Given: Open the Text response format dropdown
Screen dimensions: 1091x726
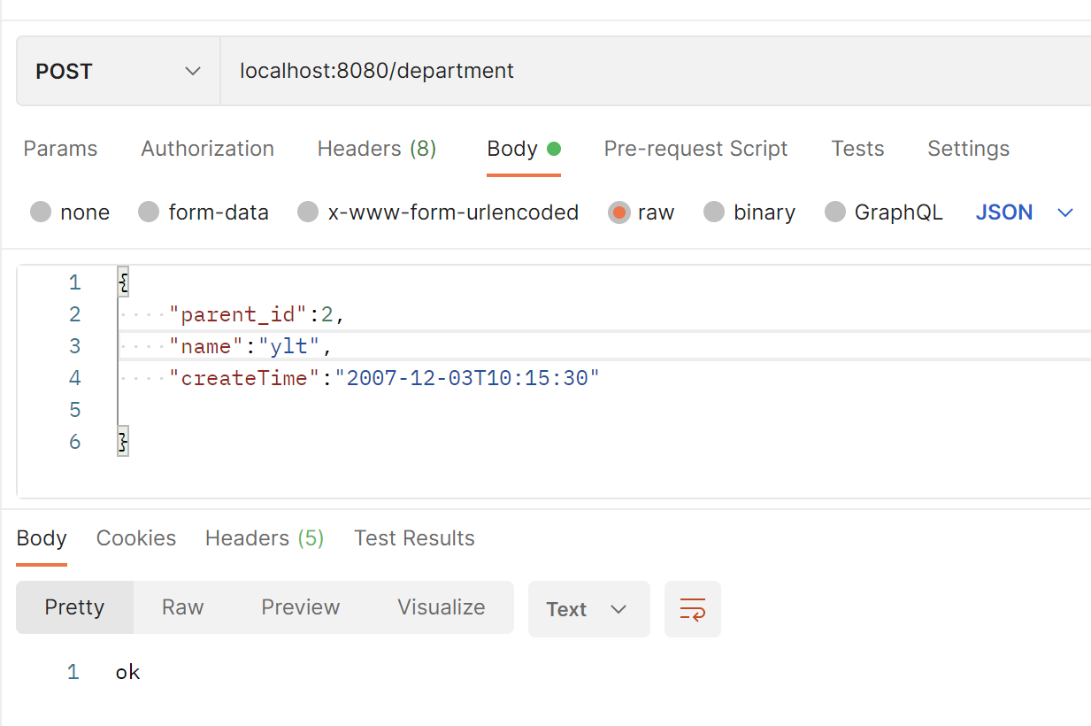Looking at the screenshot, I should click(588, 609).
